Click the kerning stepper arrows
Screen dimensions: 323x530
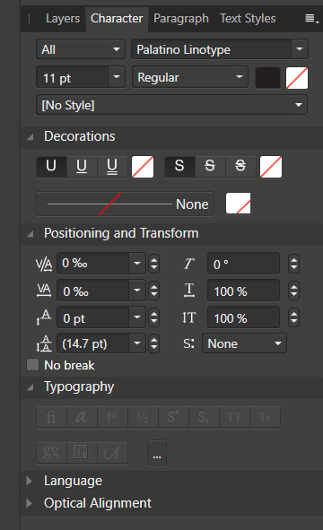pos(154,264)
